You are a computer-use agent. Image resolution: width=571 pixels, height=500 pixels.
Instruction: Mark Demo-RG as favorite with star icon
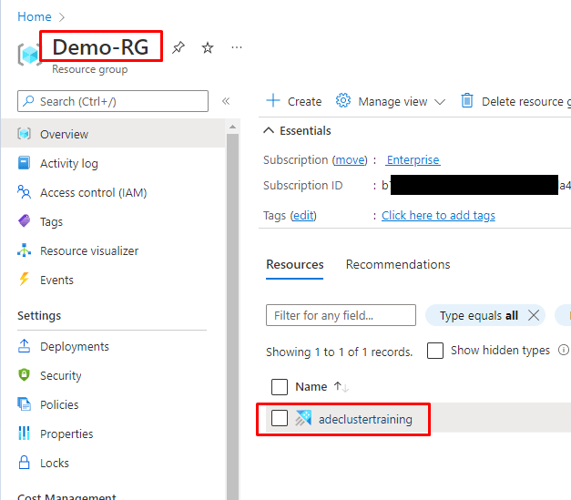tap(208, 47)
